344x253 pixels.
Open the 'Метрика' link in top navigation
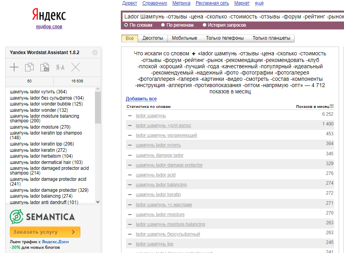click(x=181, y=3)
